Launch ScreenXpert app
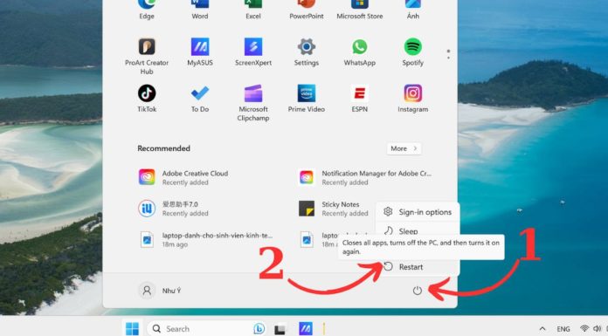 pyautogui.click(x=253, y=52)
